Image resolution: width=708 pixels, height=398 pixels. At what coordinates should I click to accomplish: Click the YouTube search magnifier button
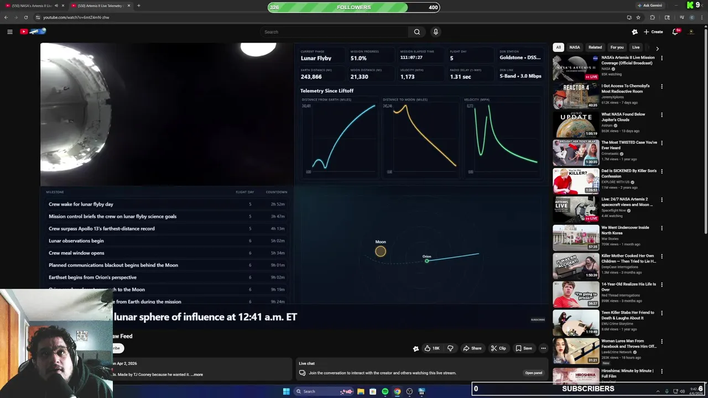pos(417,32)
